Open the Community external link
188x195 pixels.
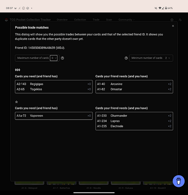(x=126, y=20)
